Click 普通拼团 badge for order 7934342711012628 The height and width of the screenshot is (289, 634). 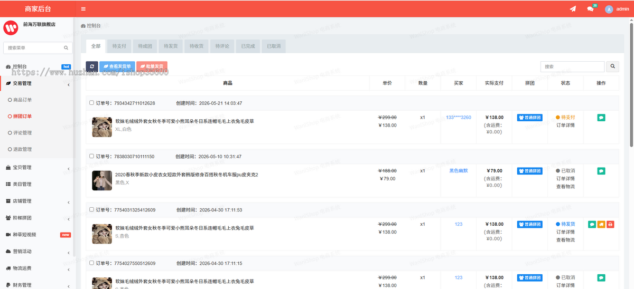(529, 118)
